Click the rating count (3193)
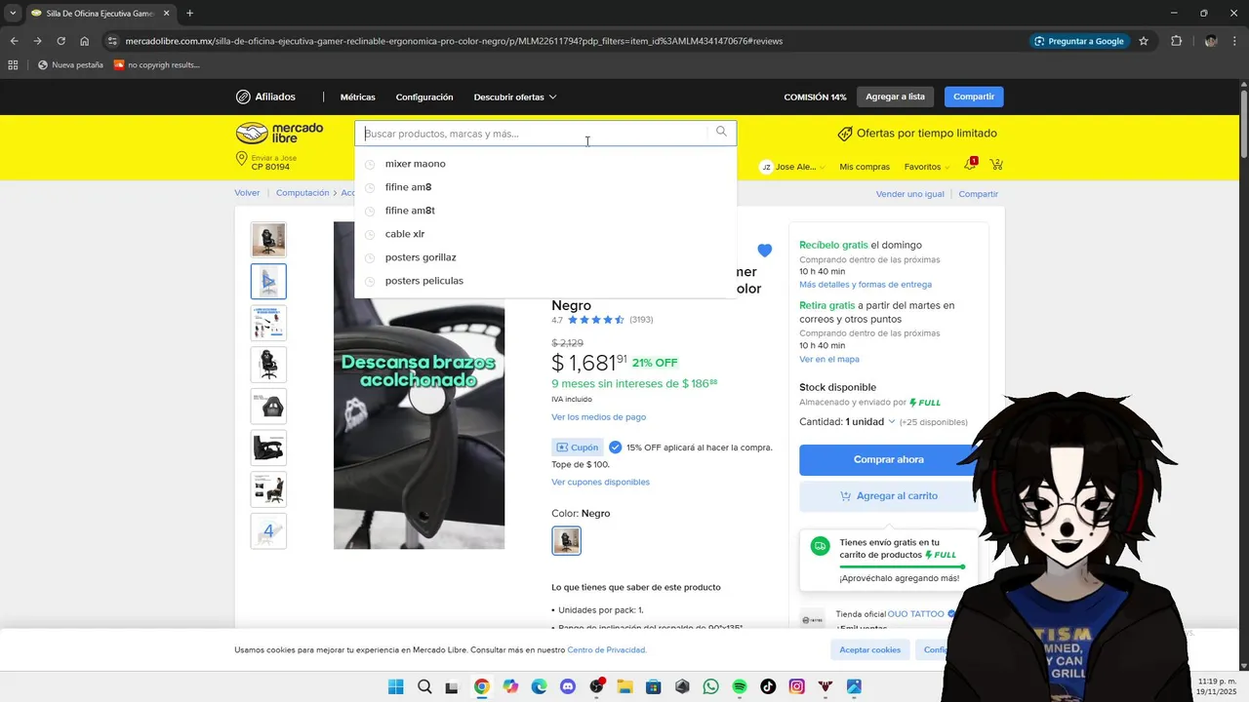The width and height of the screenshot is (1249, 702). [641, 320]
